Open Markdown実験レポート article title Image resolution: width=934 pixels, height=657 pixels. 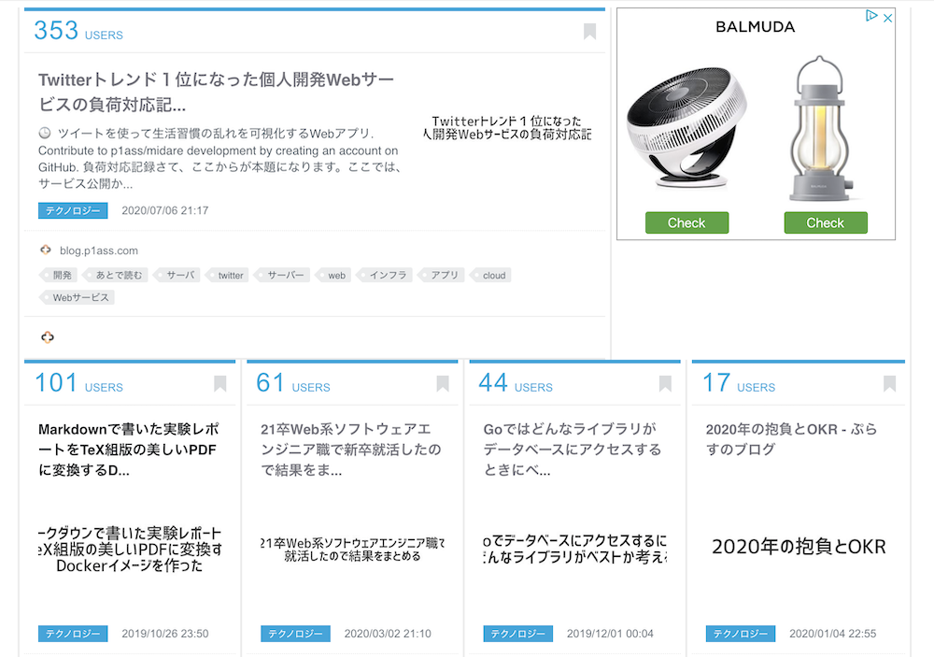pyautogui.click(x=130, y=450)
